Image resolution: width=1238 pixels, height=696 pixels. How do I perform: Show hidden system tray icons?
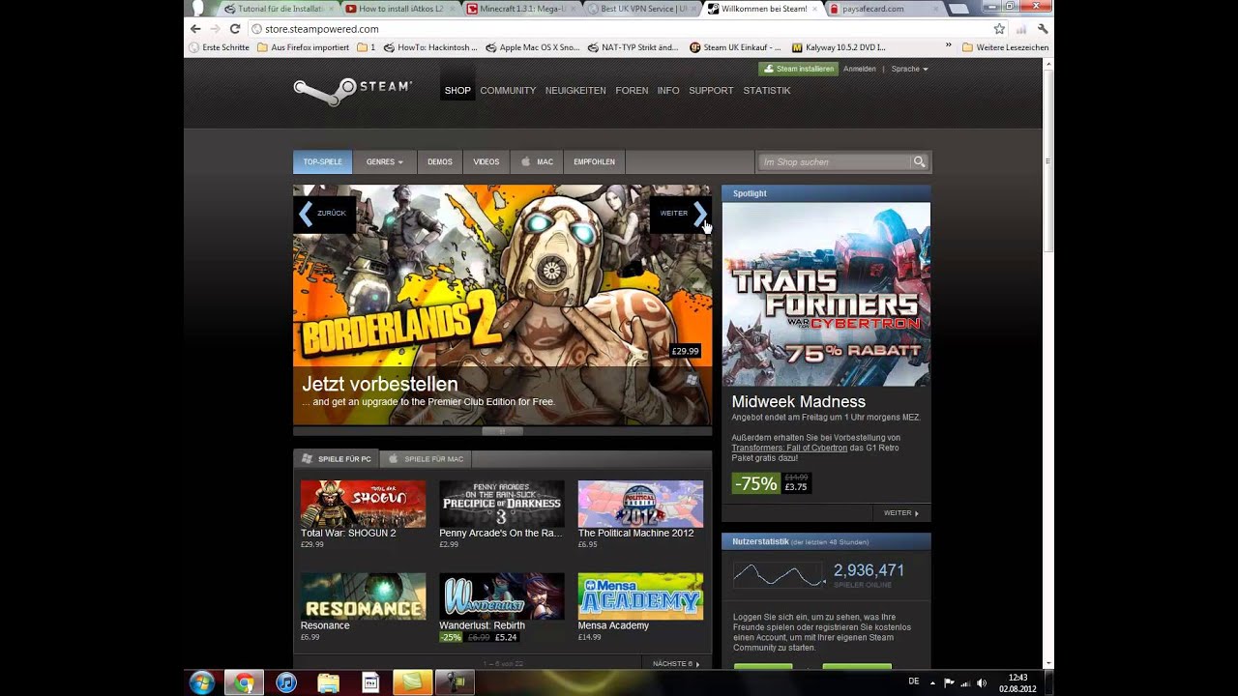(932, 682)
